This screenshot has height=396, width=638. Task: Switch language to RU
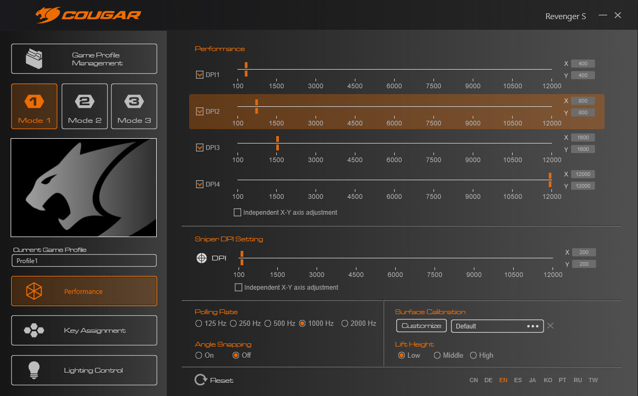578,381
